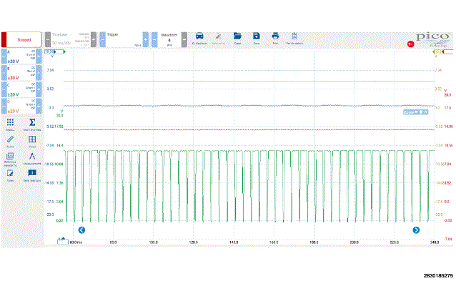The image size is (456, 281).
Task: Increase Channel C input range
Action: 39,89
